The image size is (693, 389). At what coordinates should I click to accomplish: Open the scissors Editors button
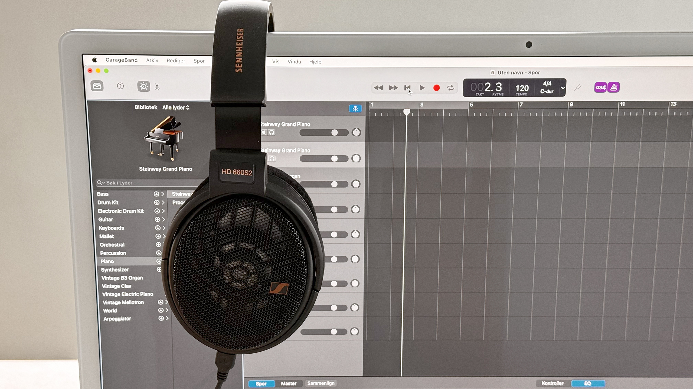157,87
